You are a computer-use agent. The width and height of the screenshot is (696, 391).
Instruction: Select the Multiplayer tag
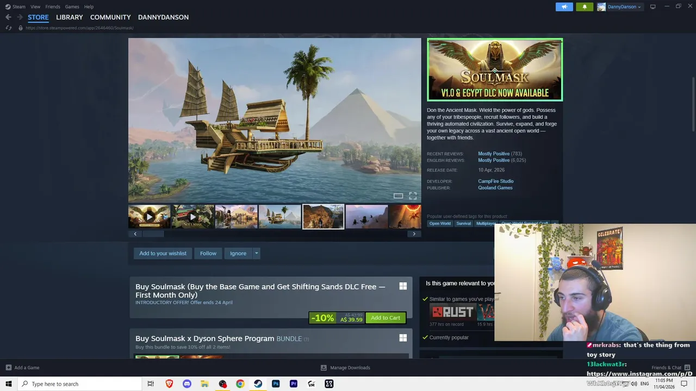[486, 224]
